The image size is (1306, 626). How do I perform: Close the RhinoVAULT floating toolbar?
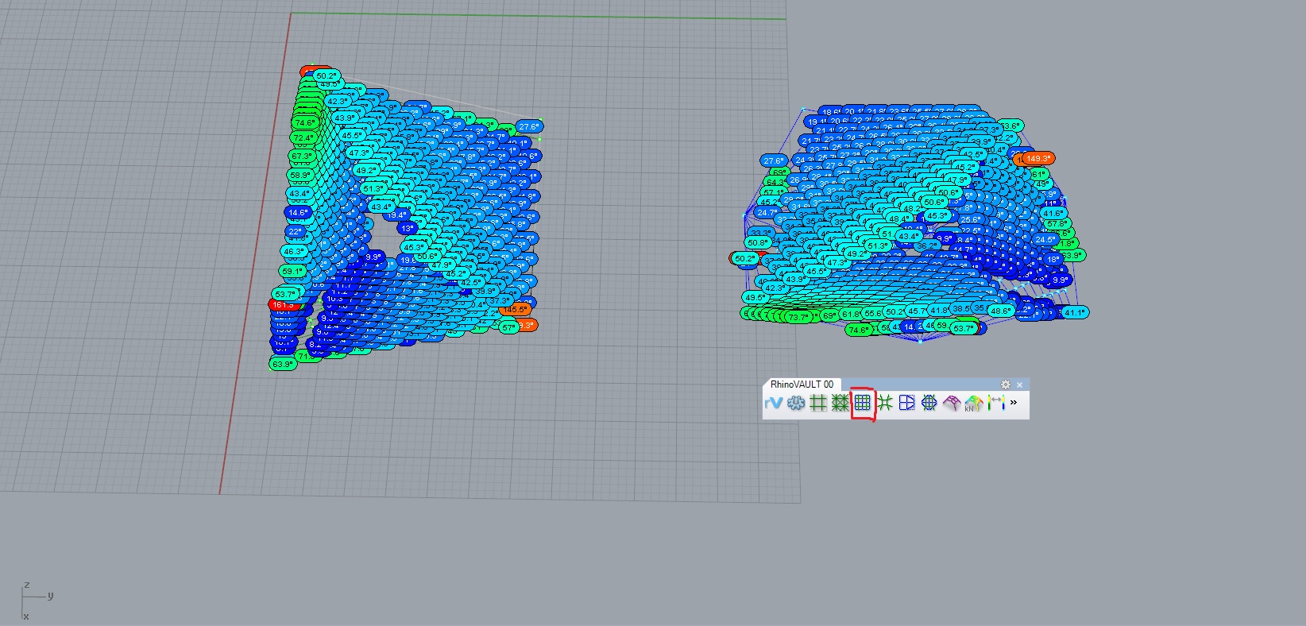click(x=1020, y=384)
